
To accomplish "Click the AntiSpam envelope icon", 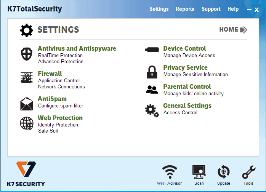I will pos(27,103).
